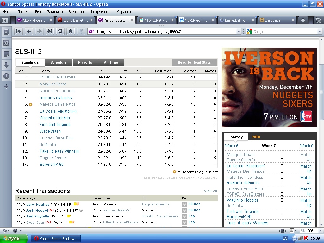
Task: Open marion's dalbacks team in the standings
Action: 56,98
